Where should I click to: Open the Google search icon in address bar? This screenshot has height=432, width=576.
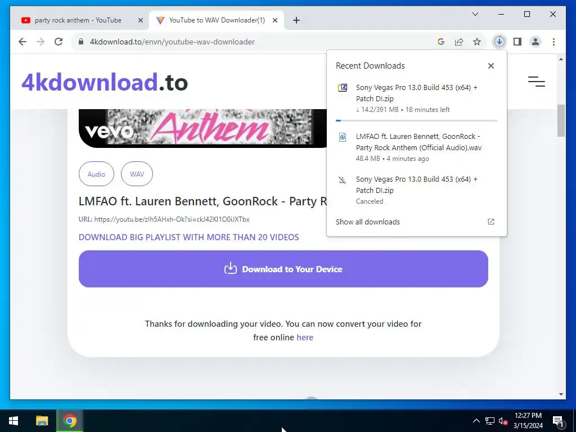point(441,42)
